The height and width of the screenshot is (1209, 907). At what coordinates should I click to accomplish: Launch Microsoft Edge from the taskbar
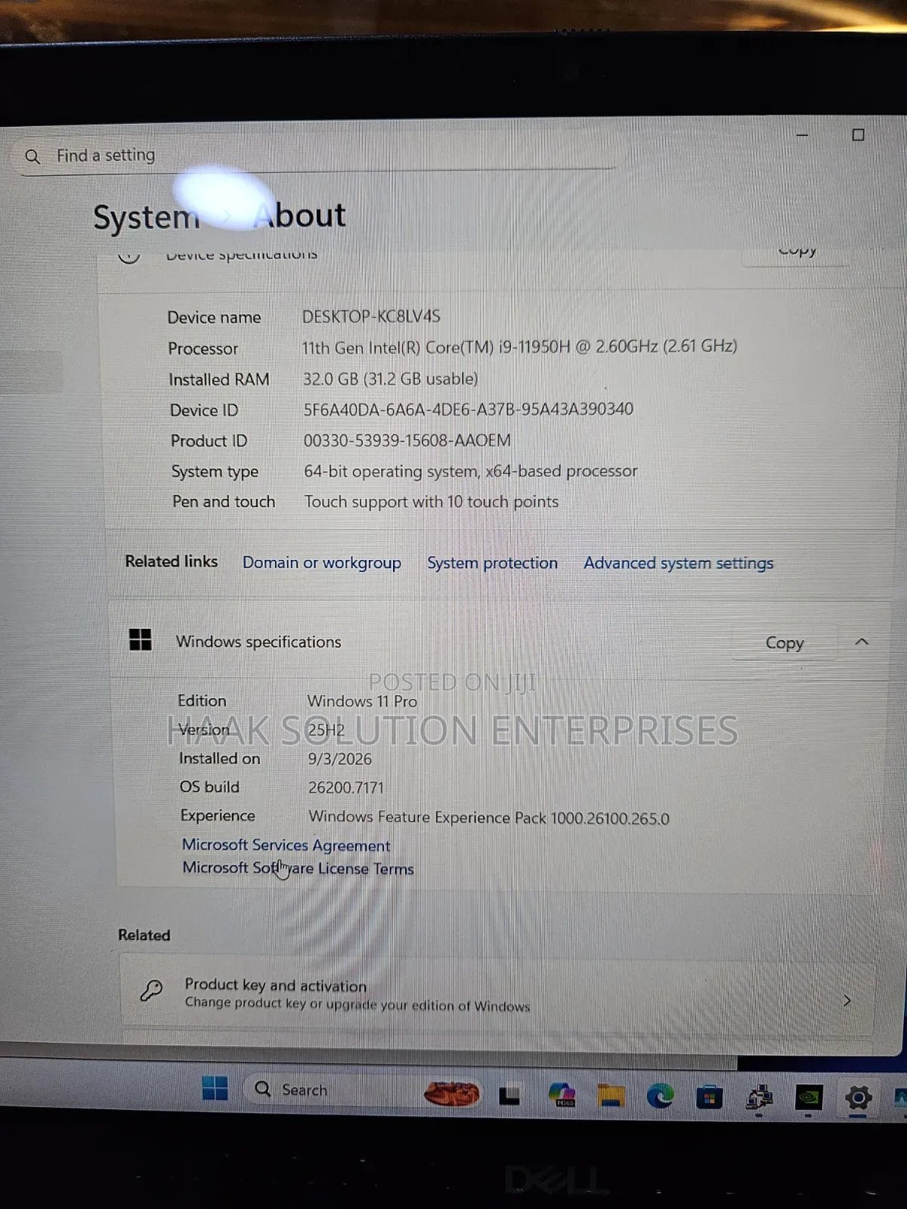pos(661,1095)
